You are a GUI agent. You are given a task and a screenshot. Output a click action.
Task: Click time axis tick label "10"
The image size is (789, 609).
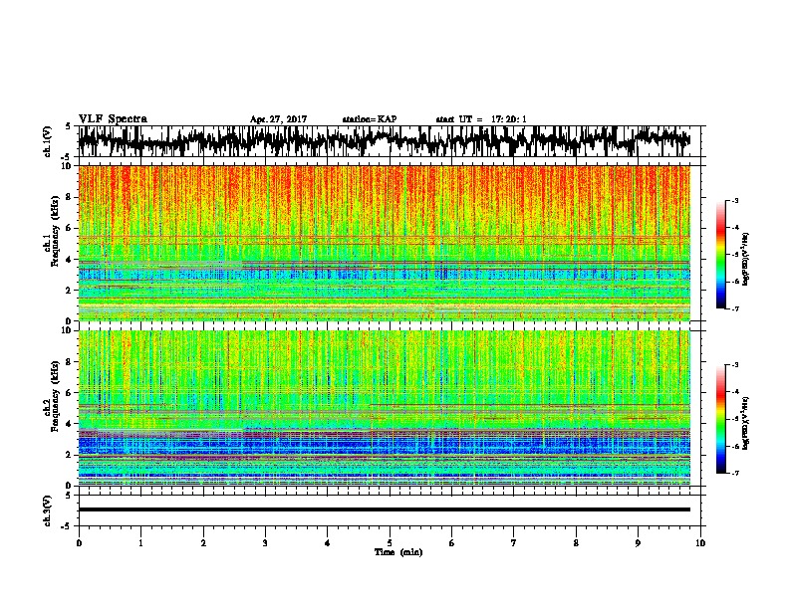coord(700,543)
